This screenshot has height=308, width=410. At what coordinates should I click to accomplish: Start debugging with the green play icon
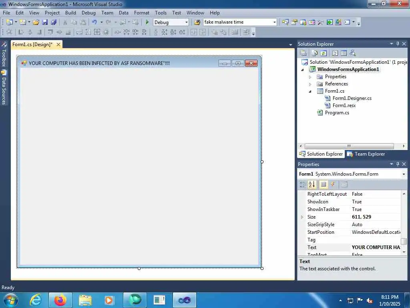point(147,22)
